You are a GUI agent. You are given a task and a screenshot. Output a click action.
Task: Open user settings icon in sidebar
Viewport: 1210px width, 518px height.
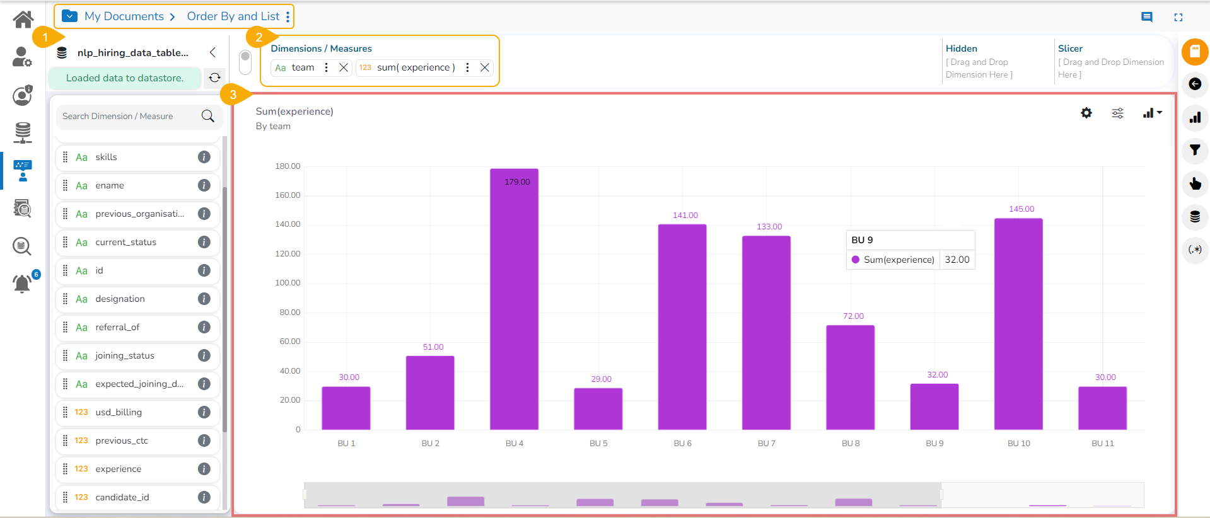22,57
